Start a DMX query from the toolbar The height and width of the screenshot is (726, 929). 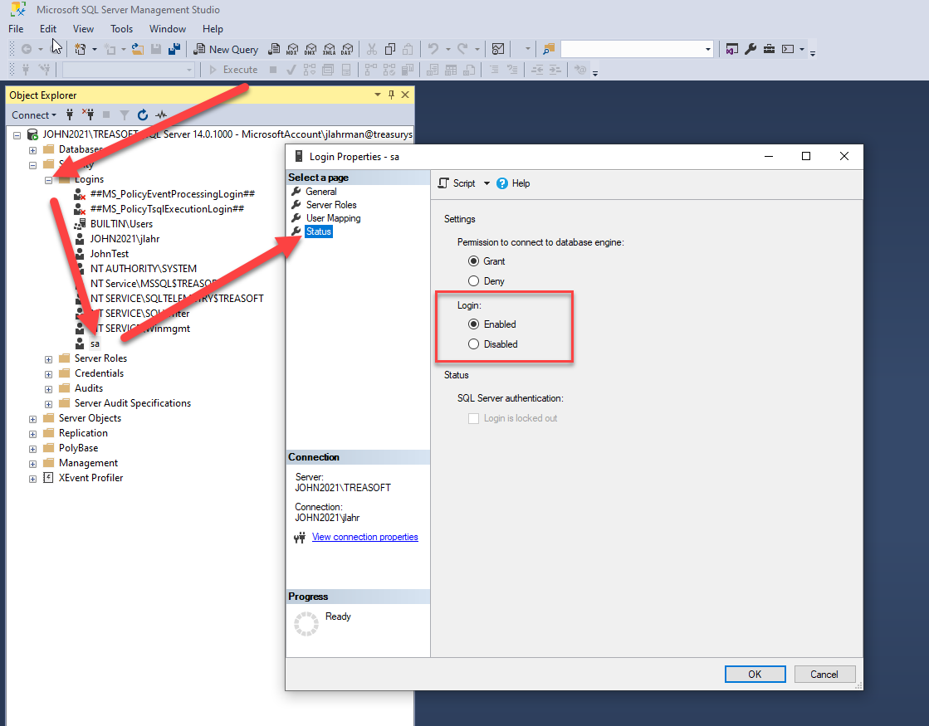point(310,49)
